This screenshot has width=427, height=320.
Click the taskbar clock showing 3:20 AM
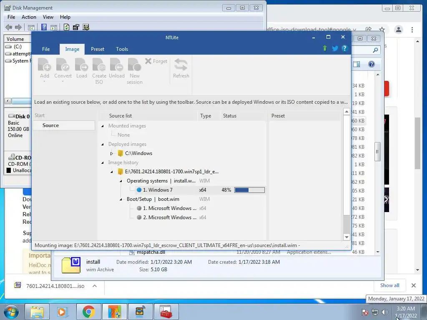[x=405, y=312]
